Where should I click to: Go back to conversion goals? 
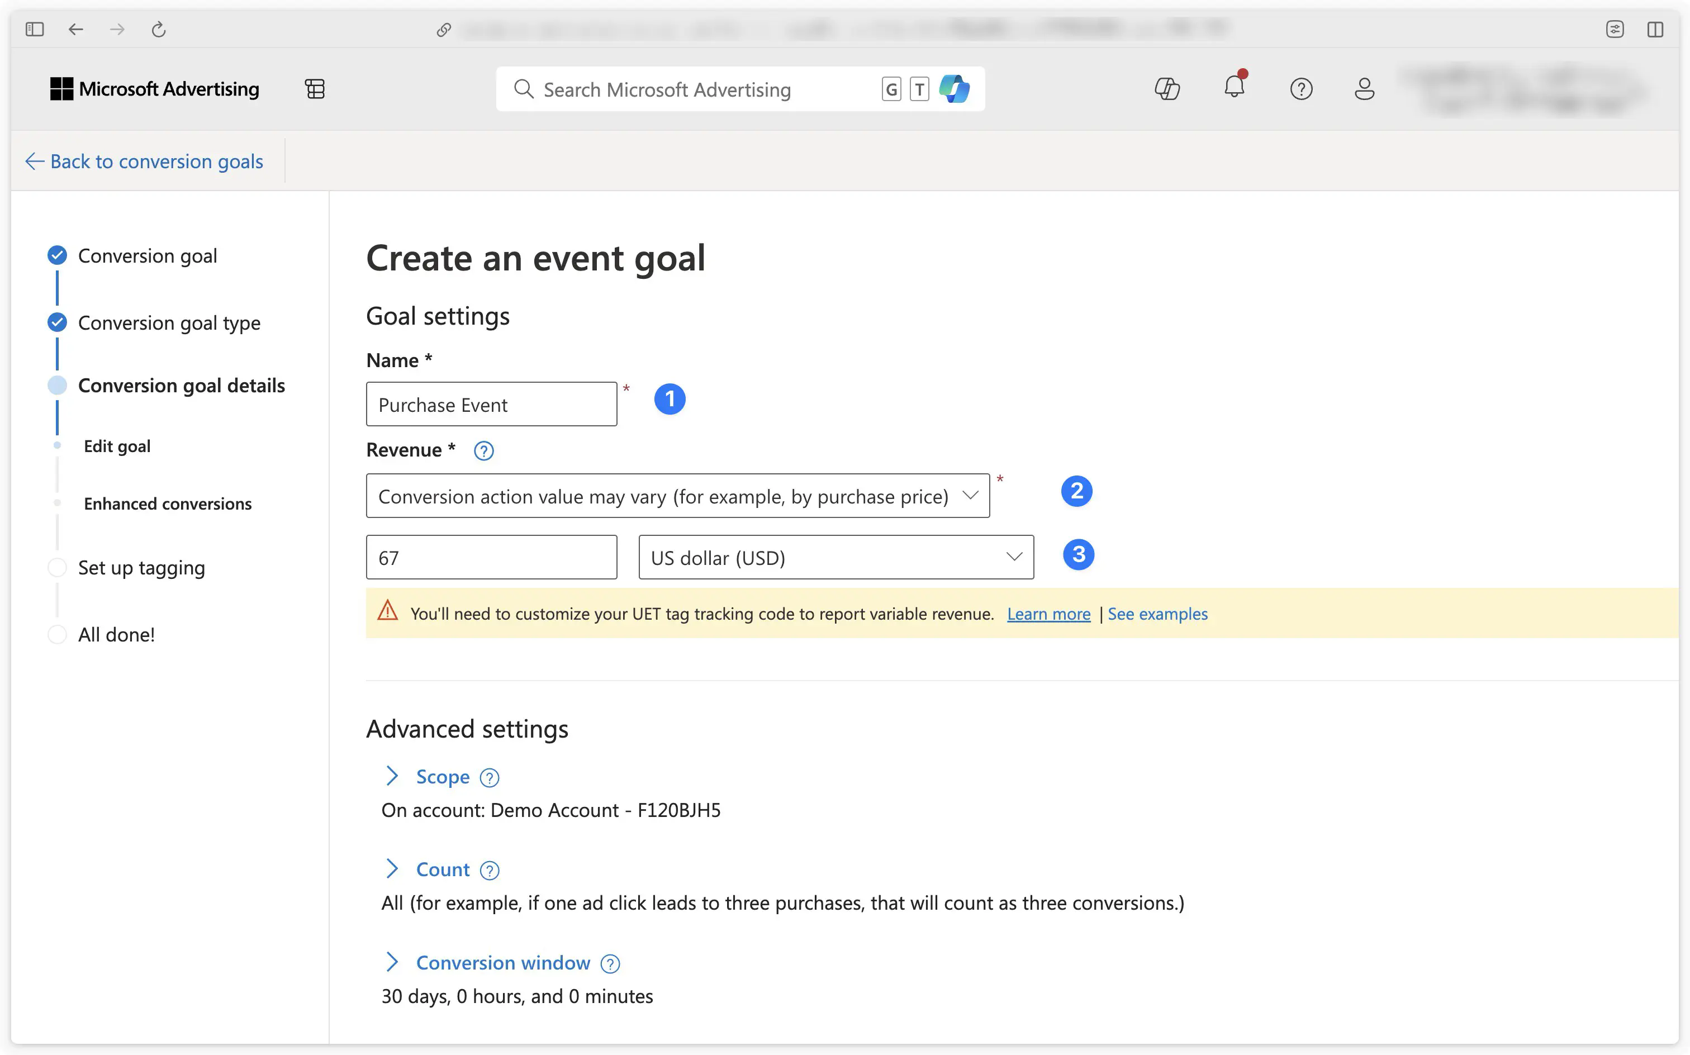click(144, 161)
